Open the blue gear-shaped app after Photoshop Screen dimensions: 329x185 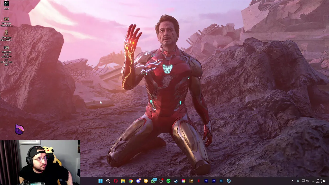tap(229, 181)
